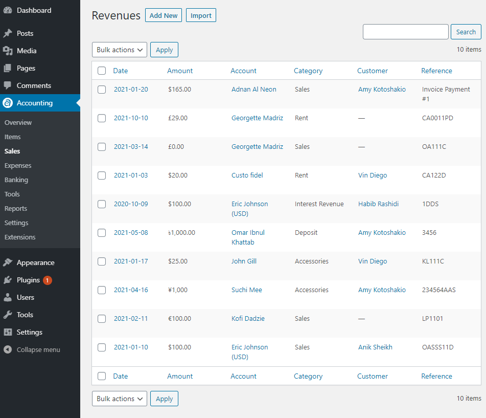Check the box for 2021-03-14 entry
Image resolution: width=486 pixels, height=418 pixels.
click(102, 146)
